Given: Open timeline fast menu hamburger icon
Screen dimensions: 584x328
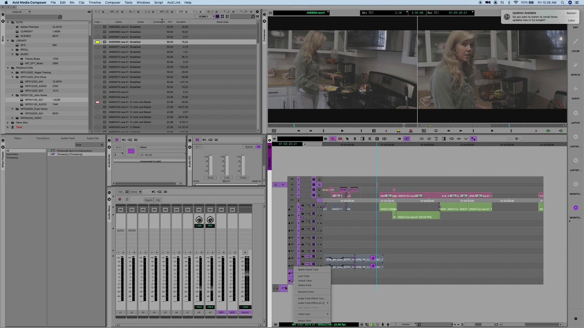Looking at the screenshot, I should pos(275,324).
